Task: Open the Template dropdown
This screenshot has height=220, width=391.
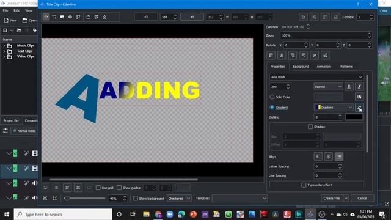Action: pyautogui.click(x=239, y=198)
